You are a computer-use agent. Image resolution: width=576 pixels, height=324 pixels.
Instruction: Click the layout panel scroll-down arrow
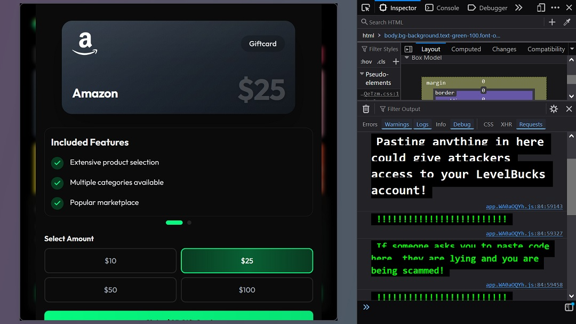[x=571, y=96]
